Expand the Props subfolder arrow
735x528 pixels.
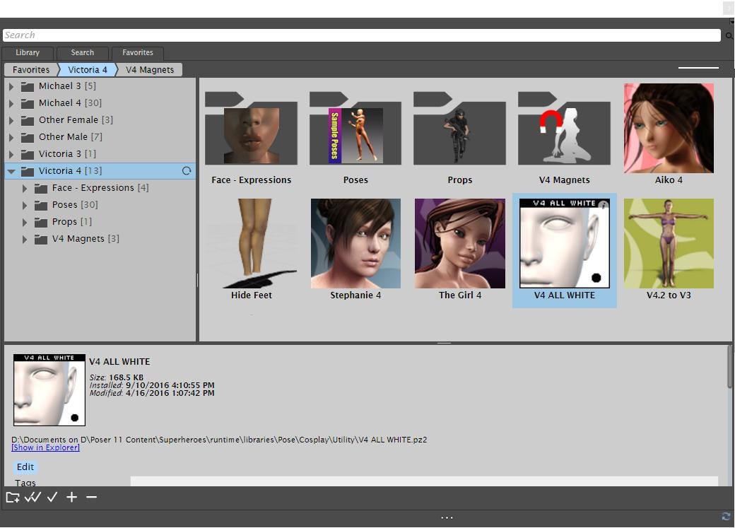click(25, 222)
